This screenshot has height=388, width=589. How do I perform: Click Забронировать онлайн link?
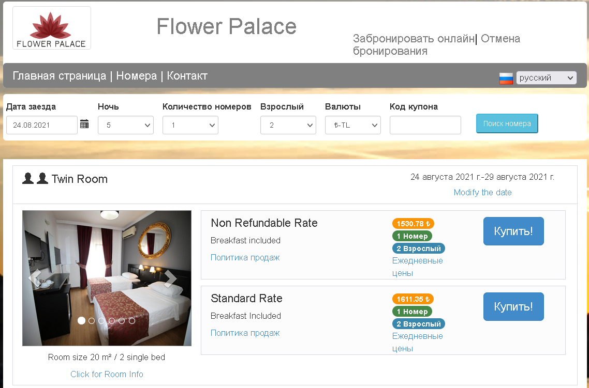point(414,39)
